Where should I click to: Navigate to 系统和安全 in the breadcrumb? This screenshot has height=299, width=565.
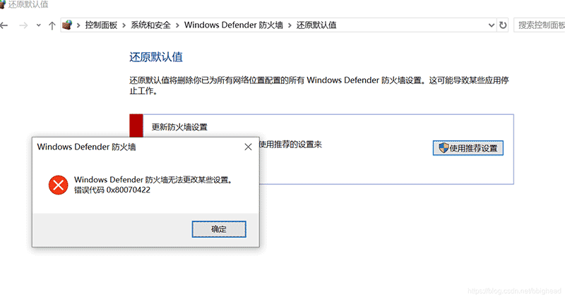pyautogui.click(x=150, y=25)
